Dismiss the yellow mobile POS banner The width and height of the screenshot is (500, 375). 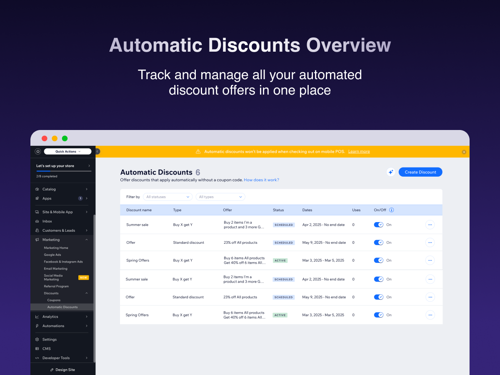(x=464, y=152)
